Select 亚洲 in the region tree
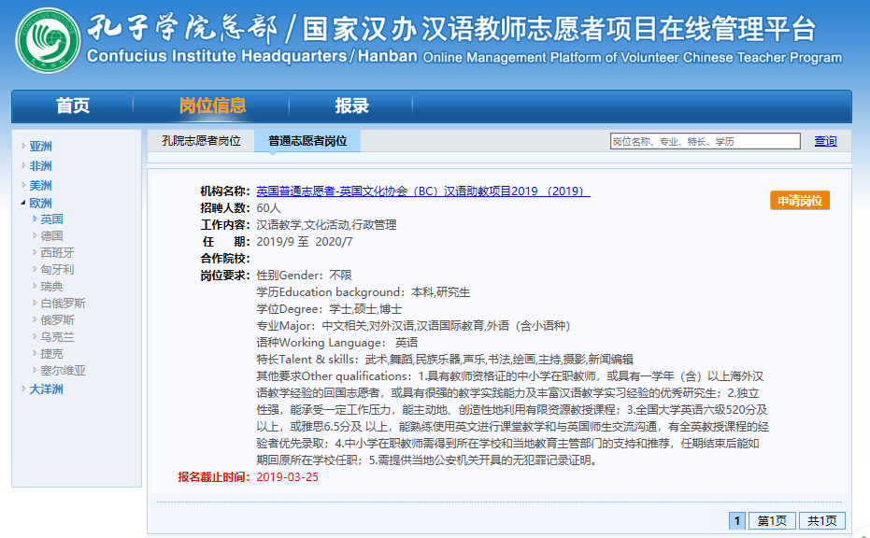Image resolution: width=870 pixels, height=538 pixels. (x=40, y=147)
